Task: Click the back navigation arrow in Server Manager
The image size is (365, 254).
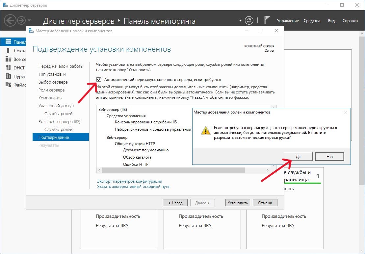Action: point(10,21)
